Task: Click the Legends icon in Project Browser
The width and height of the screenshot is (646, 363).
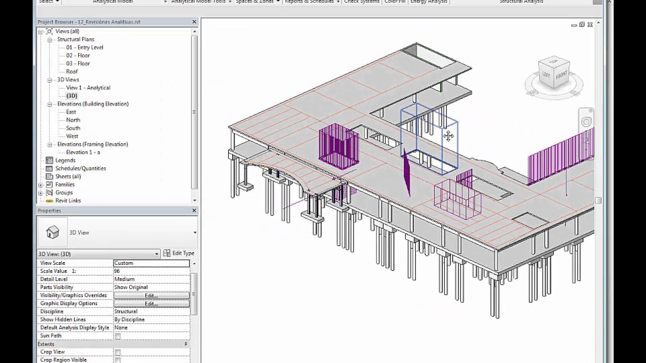Action: (49, 160)
